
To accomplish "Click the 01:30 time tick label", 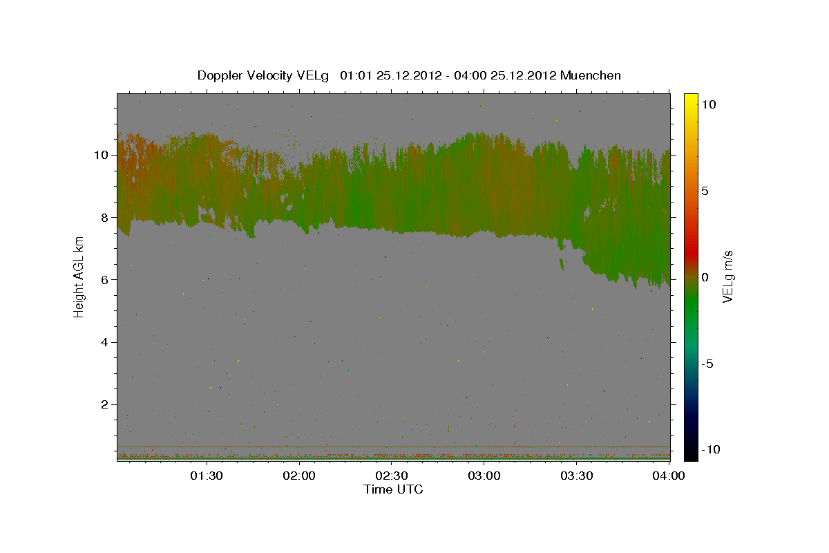I will click(207, 476).
